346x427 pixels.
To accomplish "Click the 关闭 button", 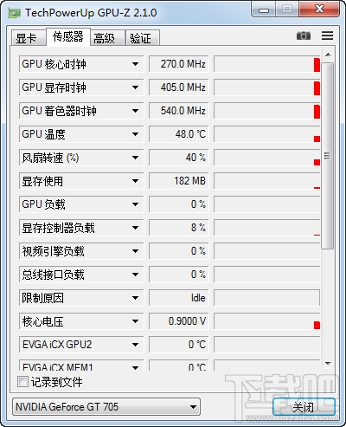I will pyautogui.click(x=304, y=407).
